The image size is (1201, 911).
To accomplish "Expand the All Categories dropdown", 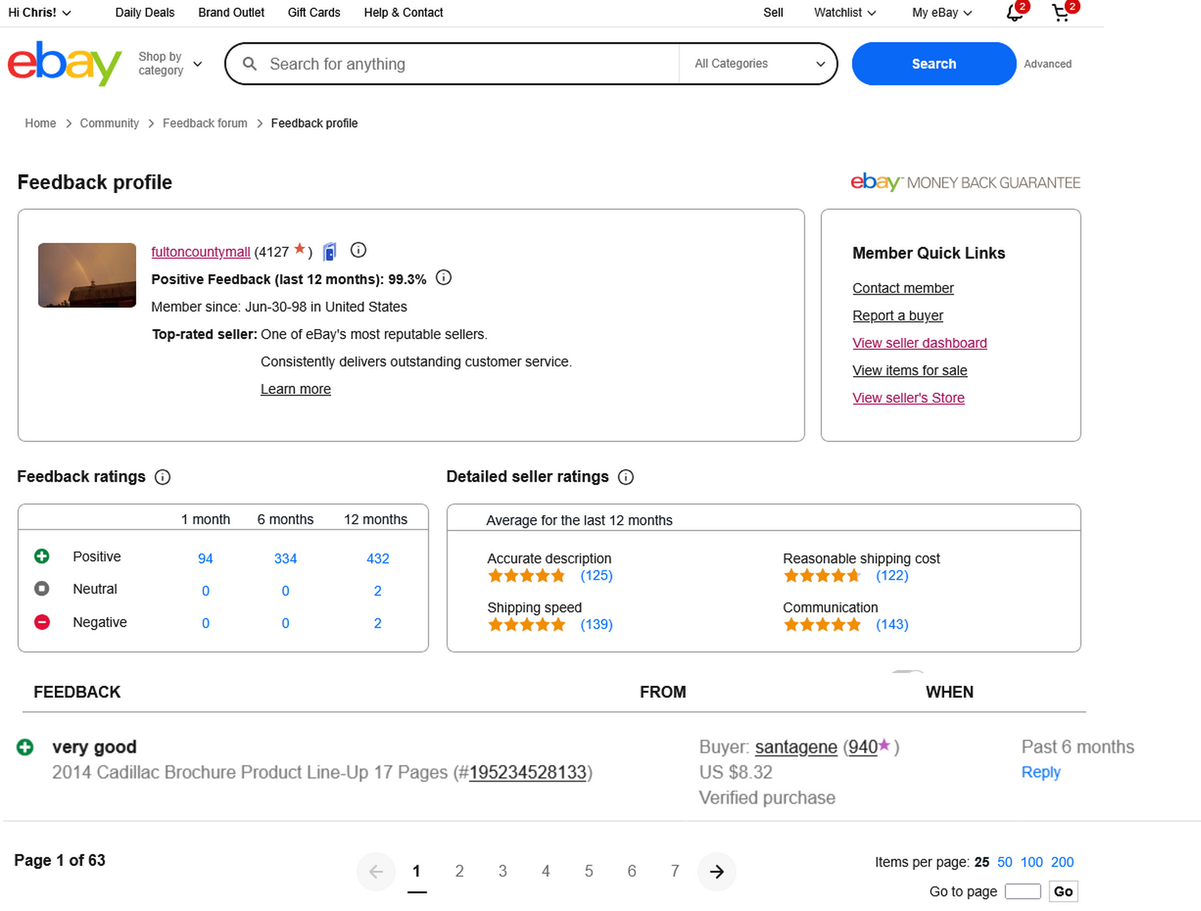I will 759,63.
